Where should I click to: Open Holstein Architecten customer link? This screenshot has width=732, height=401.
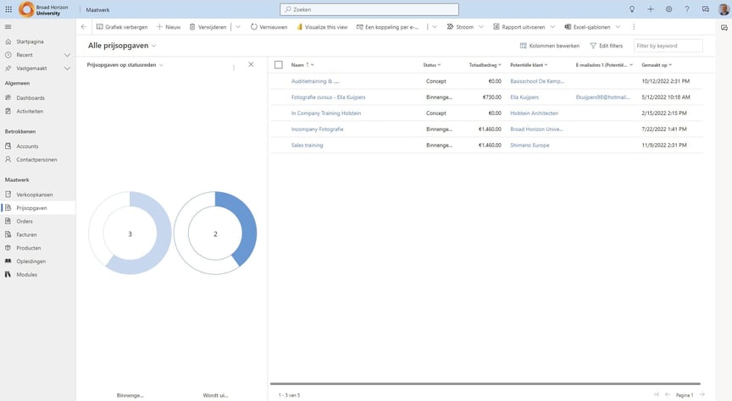click(x=534, y=113)
